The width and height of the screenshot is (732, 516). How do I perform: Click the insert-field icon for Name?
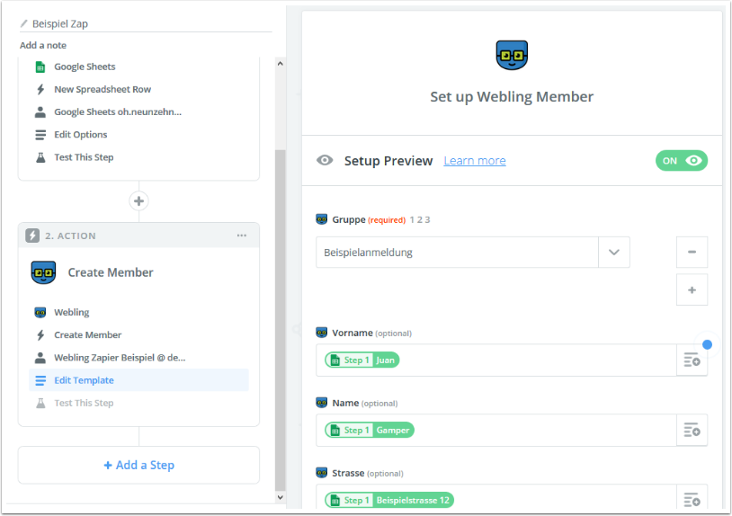(x=692, y=431)
